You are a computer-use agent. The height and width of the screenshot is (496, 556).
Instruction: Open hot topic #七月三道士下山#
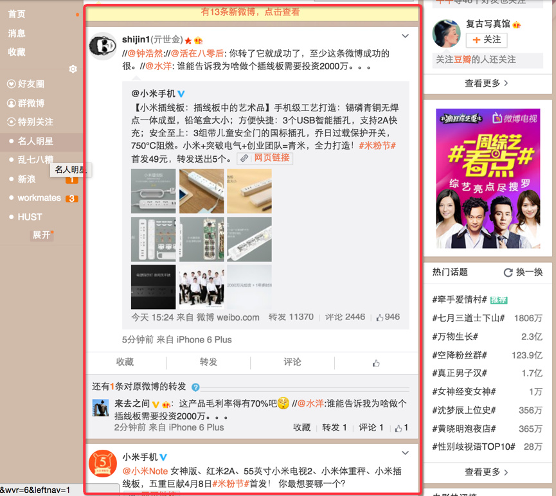point(469,318)
